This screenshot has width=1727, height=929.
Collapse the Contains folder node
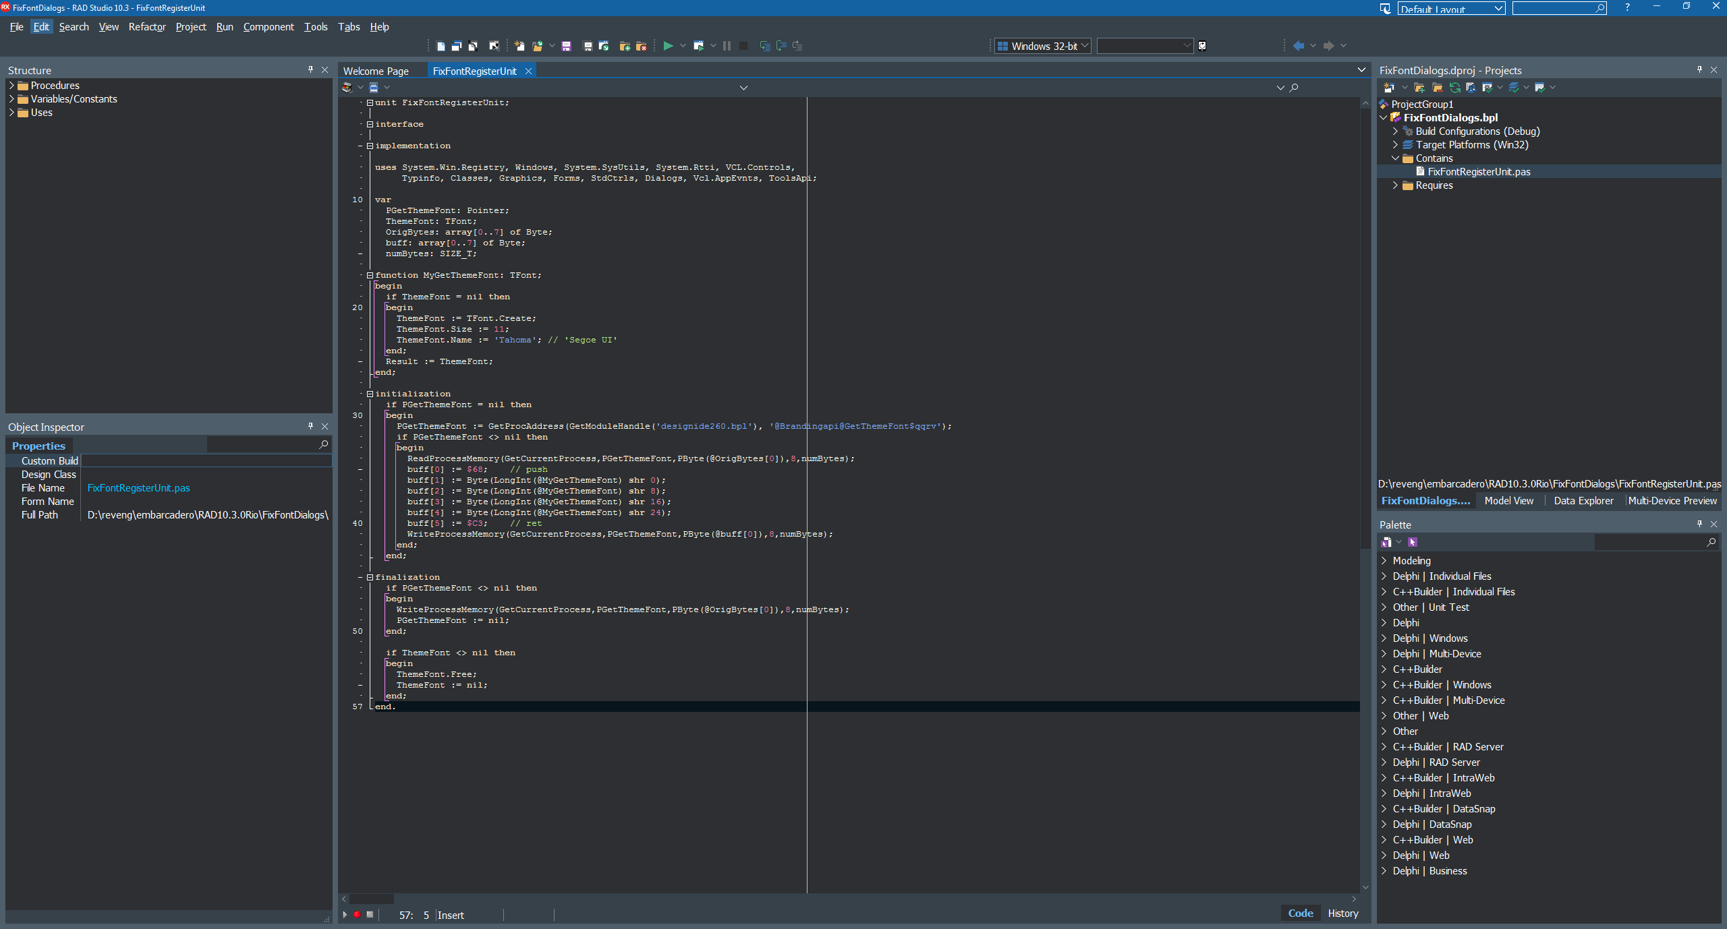(x=1395, y=158)
